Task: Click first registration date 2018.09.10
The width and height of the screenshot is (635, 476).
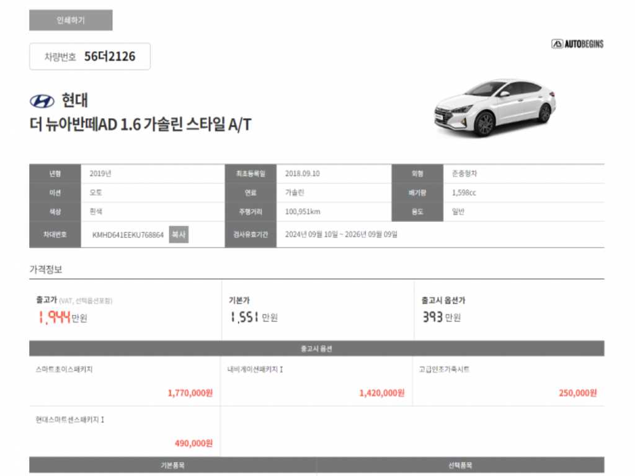Action: click(x=302, y=174)
